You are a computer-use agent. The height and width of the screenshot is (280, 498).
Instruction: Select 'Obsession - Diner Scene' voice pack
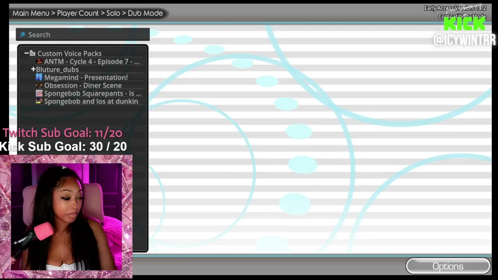[x=83, y=85]
